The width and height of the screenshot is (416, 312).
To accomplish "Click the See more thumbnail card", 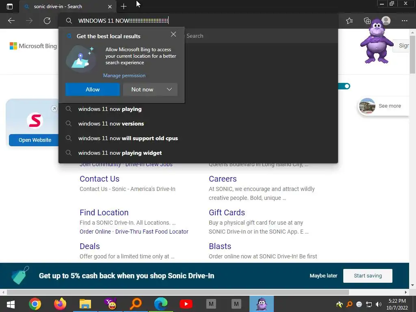I will tap(383, 106).
